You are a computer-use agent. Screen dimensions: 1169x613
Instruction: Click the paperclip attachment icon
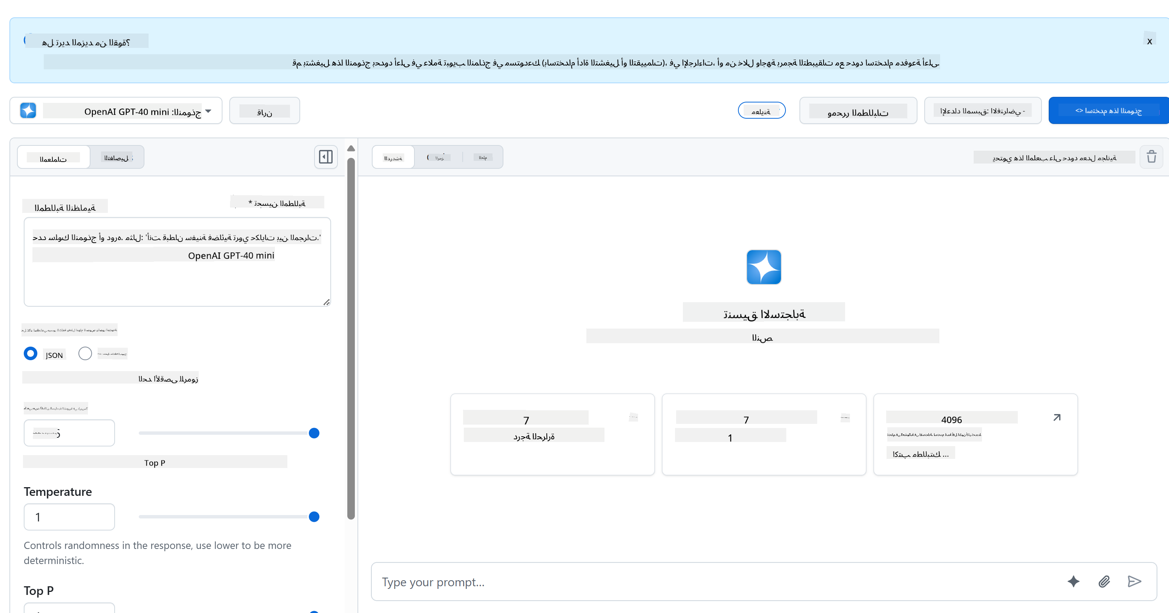click(x=1104, y=581)
